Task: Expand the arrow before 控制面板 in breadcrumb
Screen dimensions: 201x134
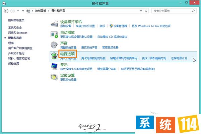Action: pyautogui.click(x=32, y=11)
